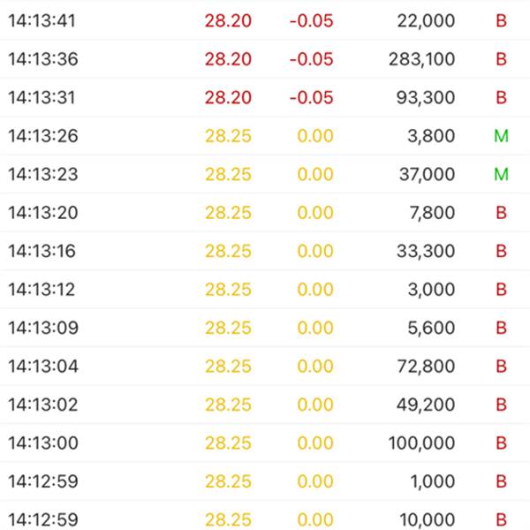Click the green M marker at 14:13:26

[x=501, y=136]
